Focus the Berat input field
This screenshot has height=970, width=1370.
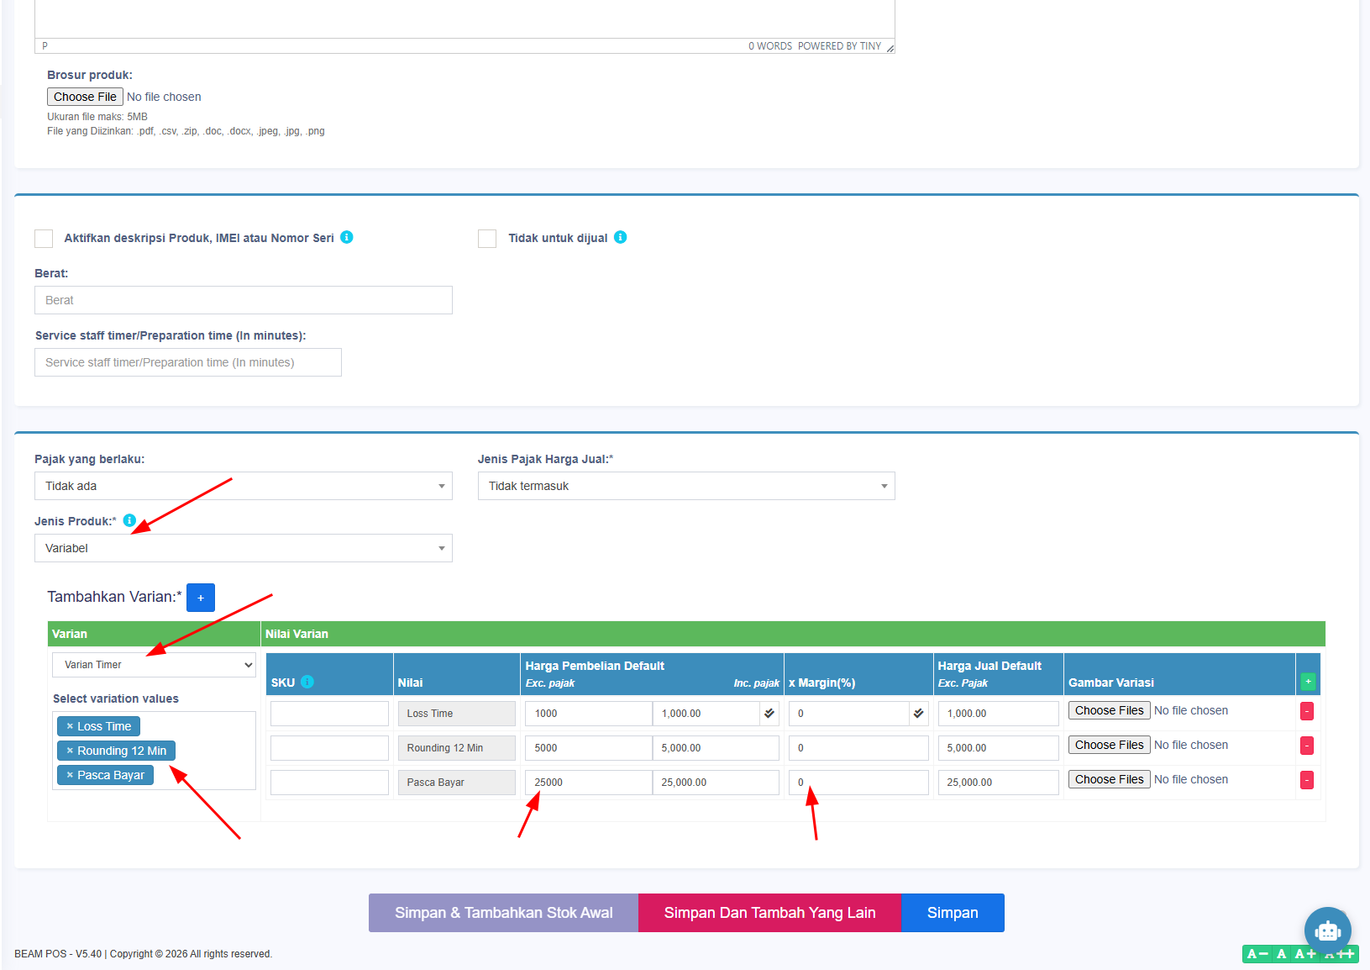[x=244, y=300]
